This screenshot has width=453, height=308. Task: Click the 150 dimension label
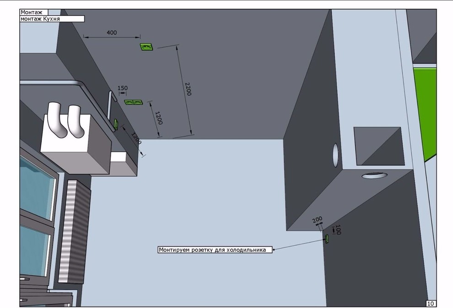point(123,88)
